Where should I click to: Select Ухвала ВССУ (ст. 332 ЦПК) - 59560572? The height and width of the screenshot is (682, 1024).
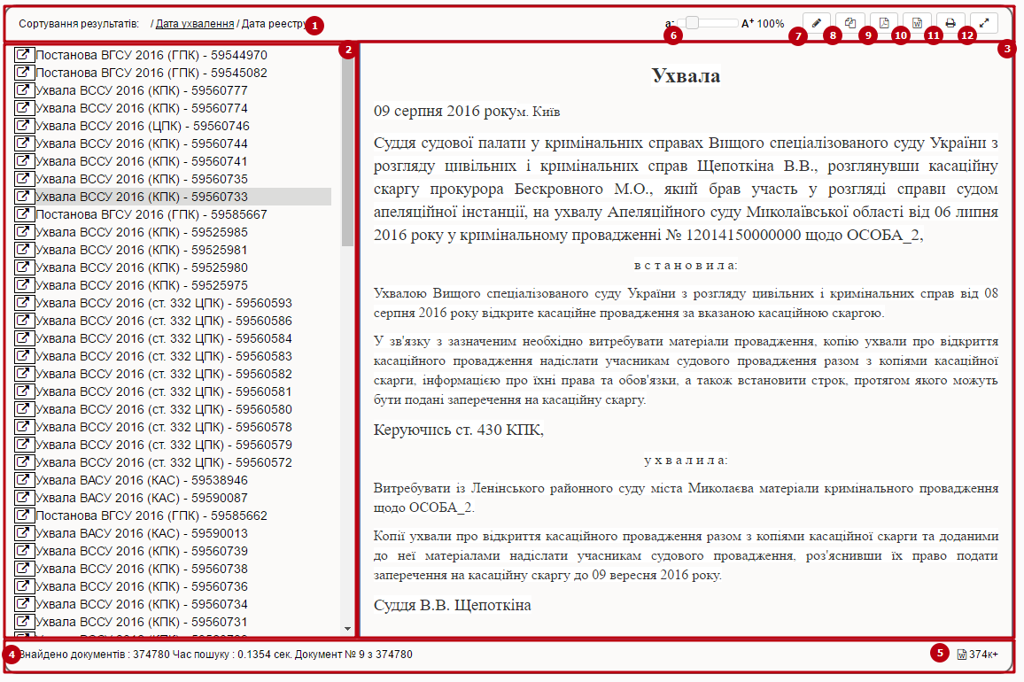[164, 462]
